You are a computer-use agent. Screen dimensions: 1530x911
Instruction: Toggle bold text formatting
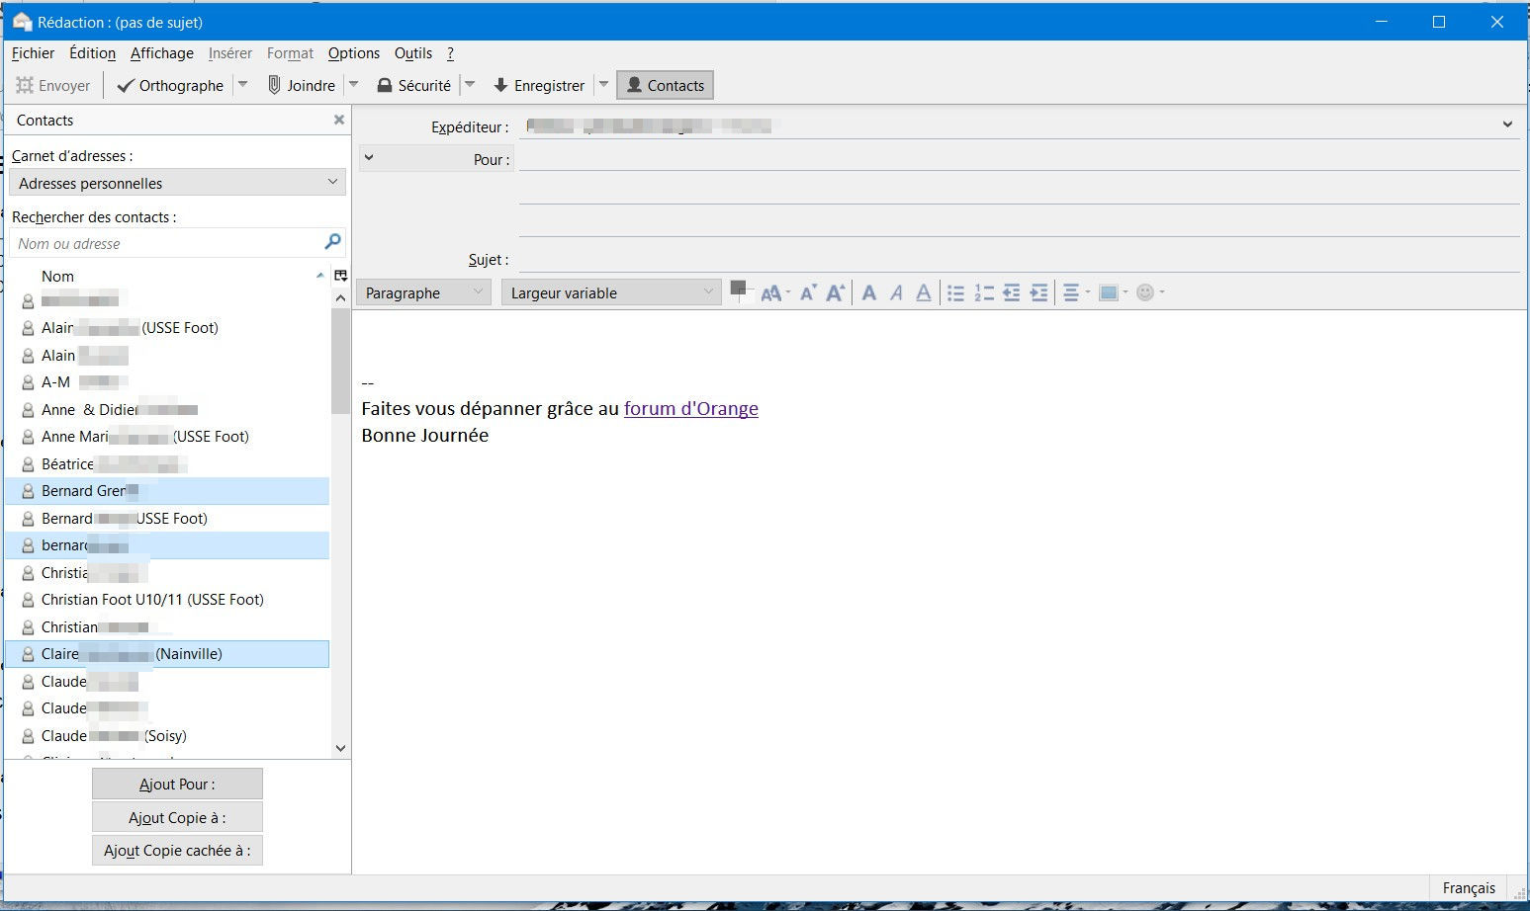click(868, 293)
